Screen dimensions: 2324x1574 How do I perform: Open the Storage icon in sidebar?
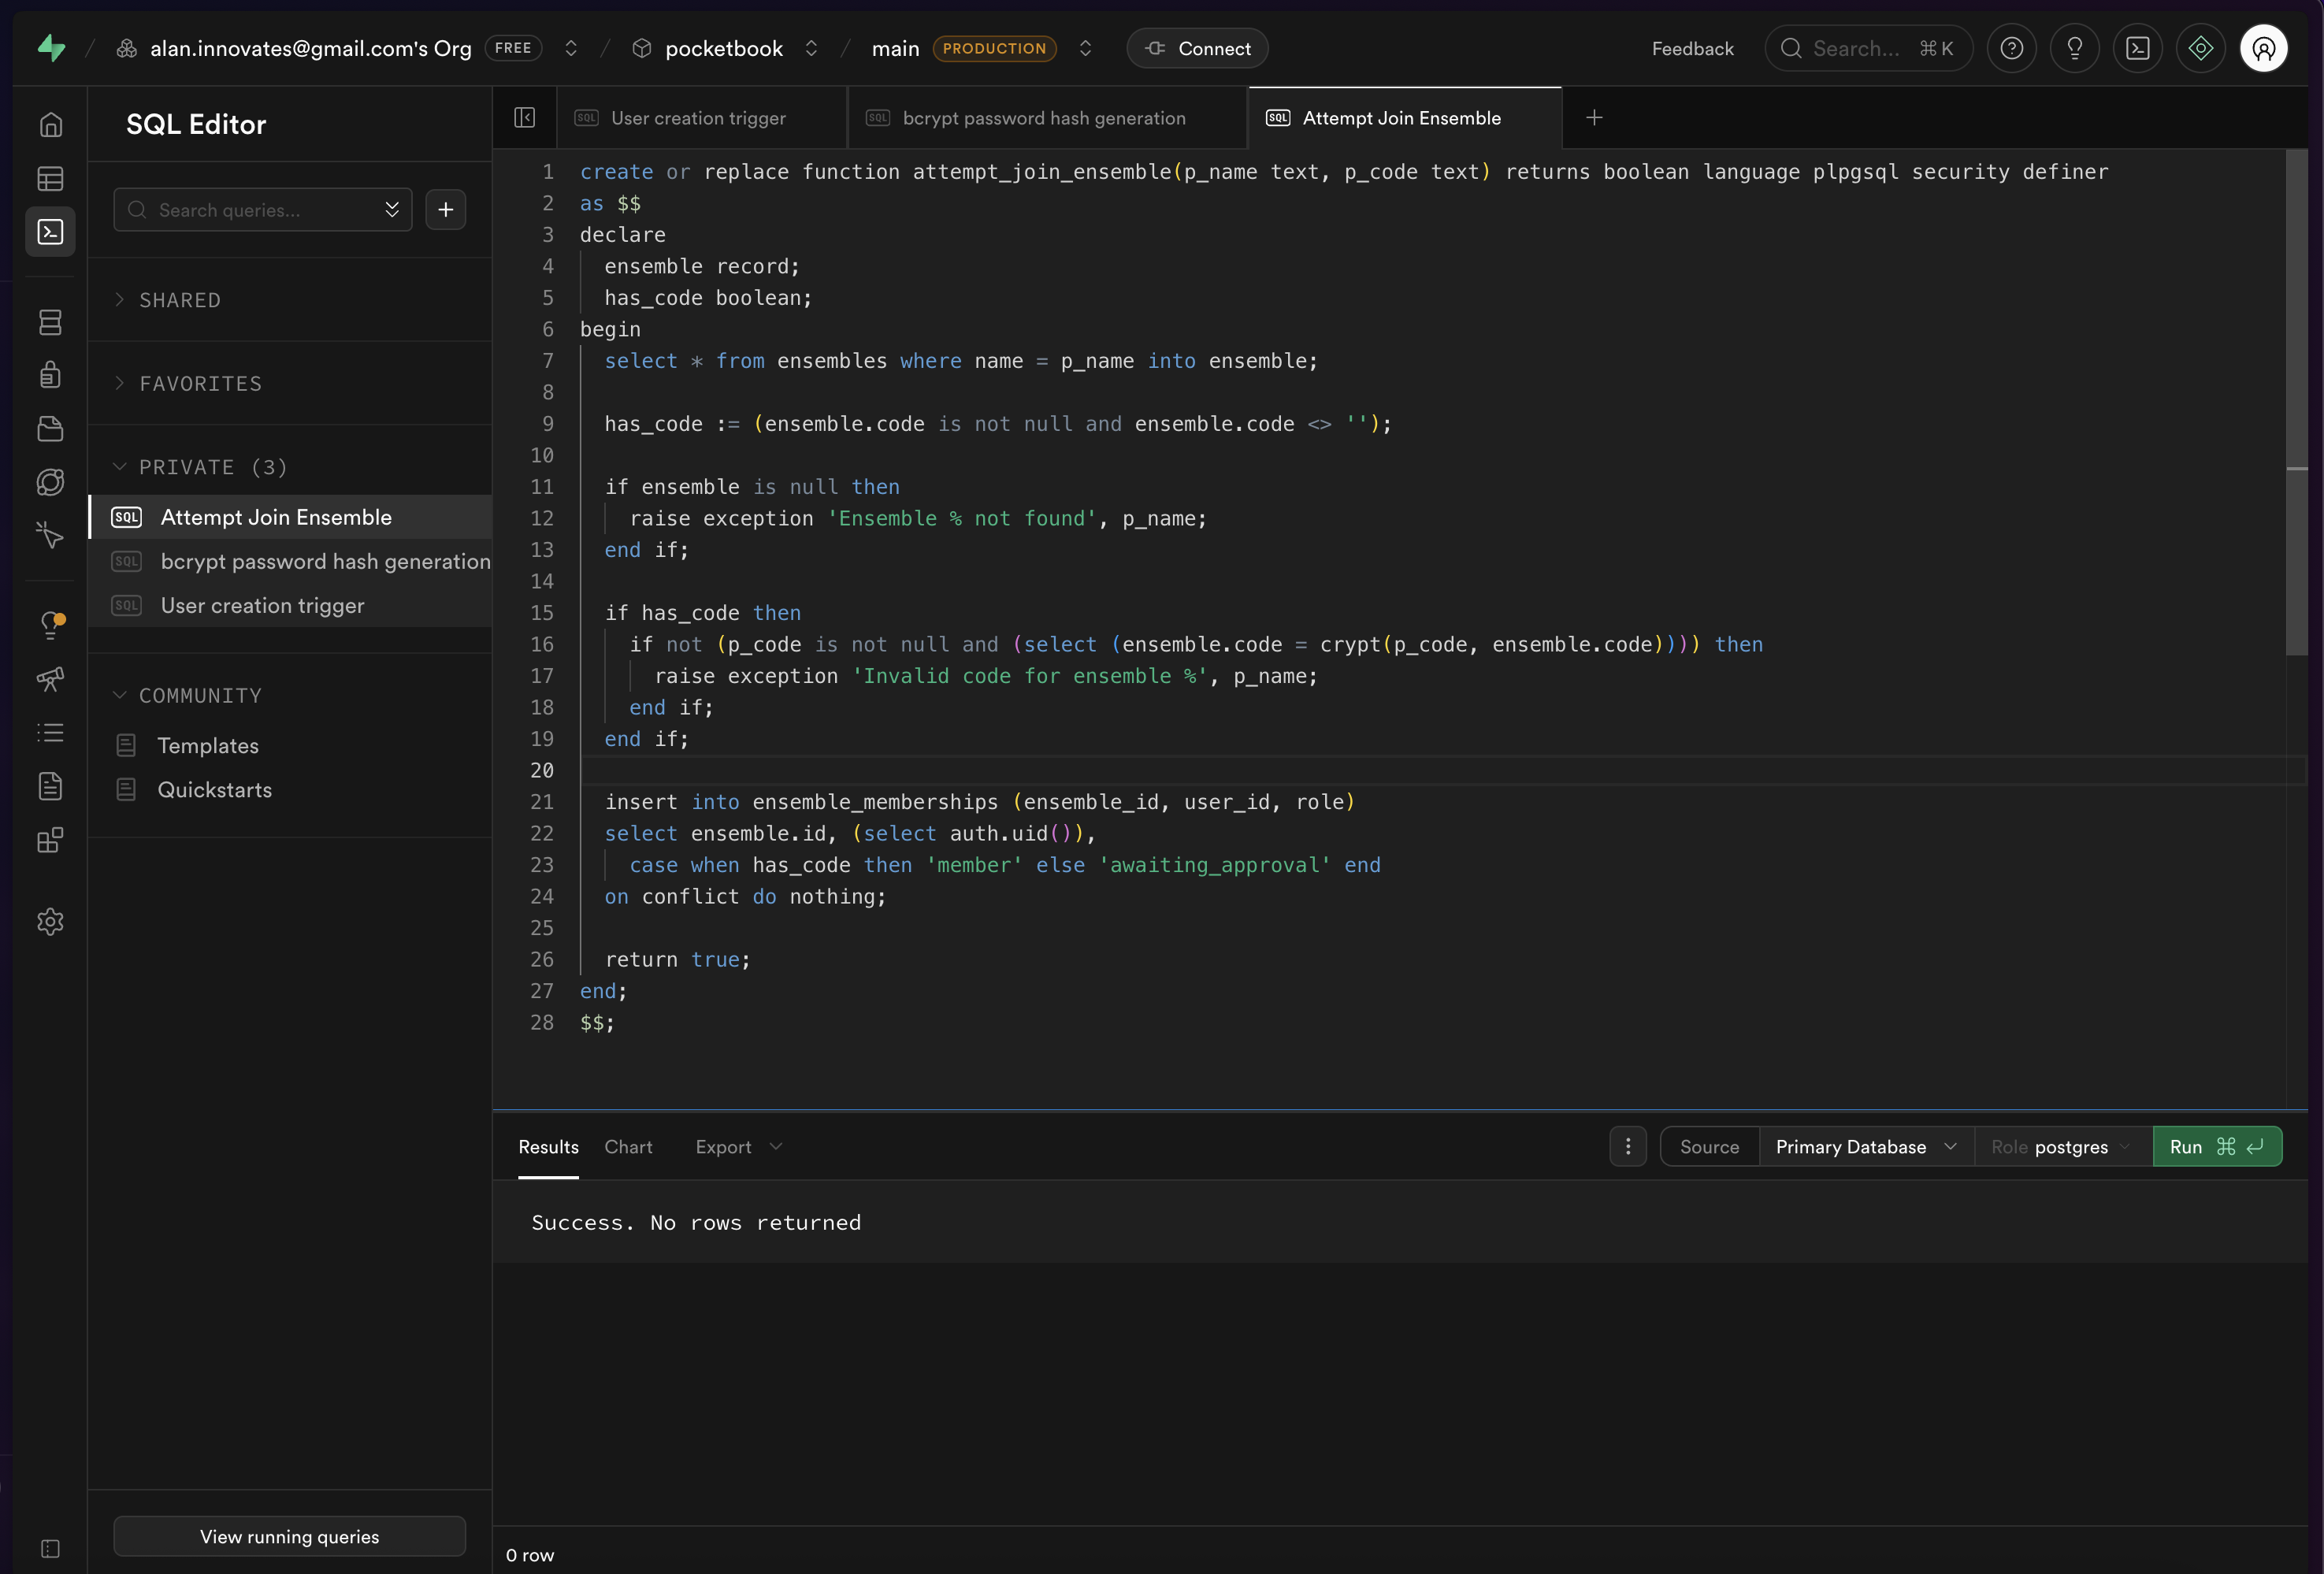click(50, 429)
